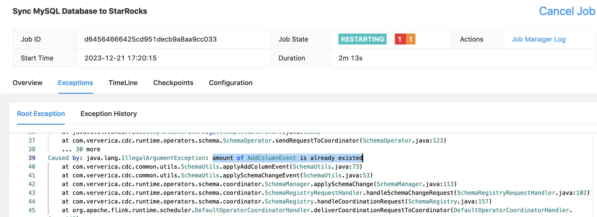Go to the Checkpoints tab
The image size is (597, 217).
173,83
